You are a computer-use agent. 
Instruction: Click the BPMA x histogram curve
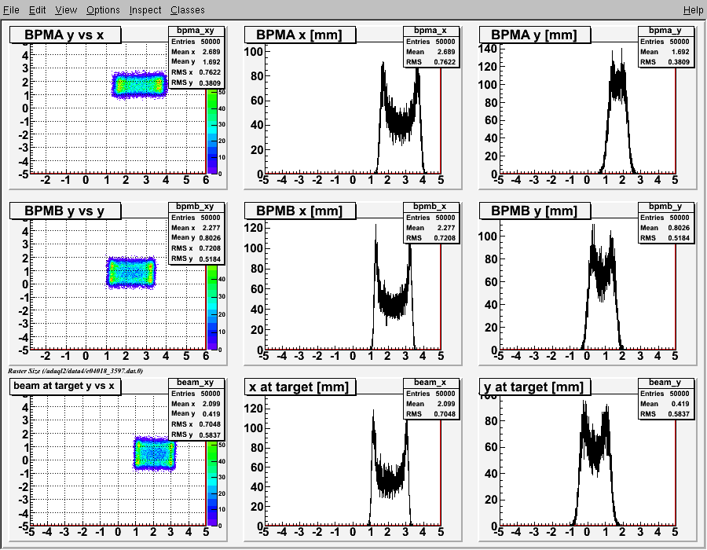click(401, 122)
